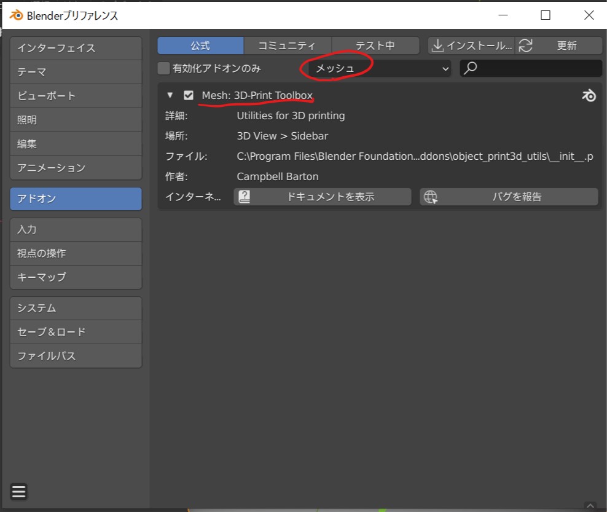Viewport: 607px width, 512px height.
Task: Click the 更新 refresh button
Action: click(x=558, y=45)
